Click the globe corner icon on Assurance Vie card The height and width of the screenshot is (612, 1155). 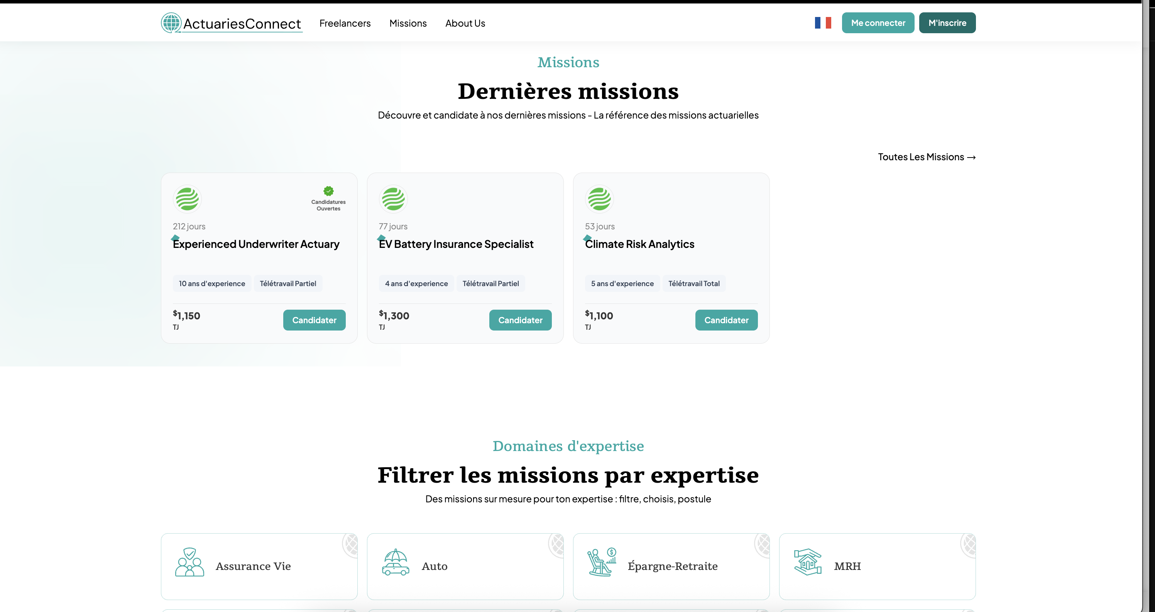(350, 545)
